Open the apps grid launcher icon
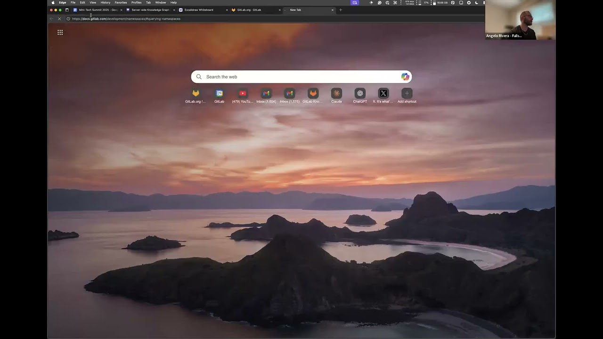 click(x=60, y=32)
